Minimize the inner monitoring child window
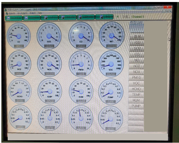Image resolution: width=179 pixels, height=143 pixels. [x=164, y=11]
